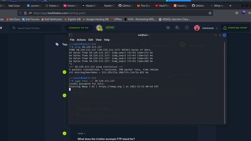
Task: Open the first GitHub tab
Action: pyautogui.click(x=126, y=5)
